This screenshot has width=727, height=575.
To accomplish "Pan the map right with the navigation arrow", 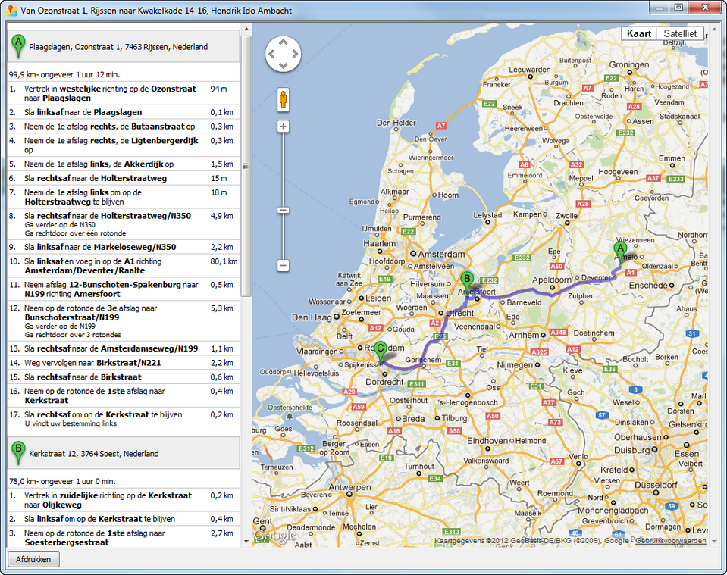I will [x=294, y=55].
